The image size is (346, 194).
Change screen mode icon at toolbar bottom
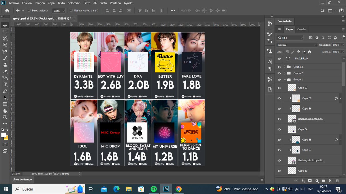pos(5,151)
